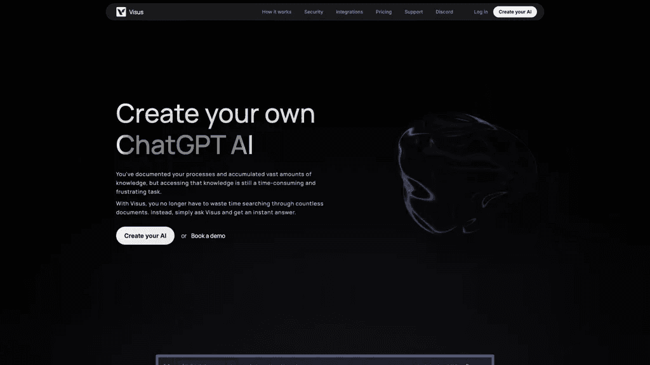Go to the Security section
The width and height of the screenshot is (650, 365).
coord(314,12)
